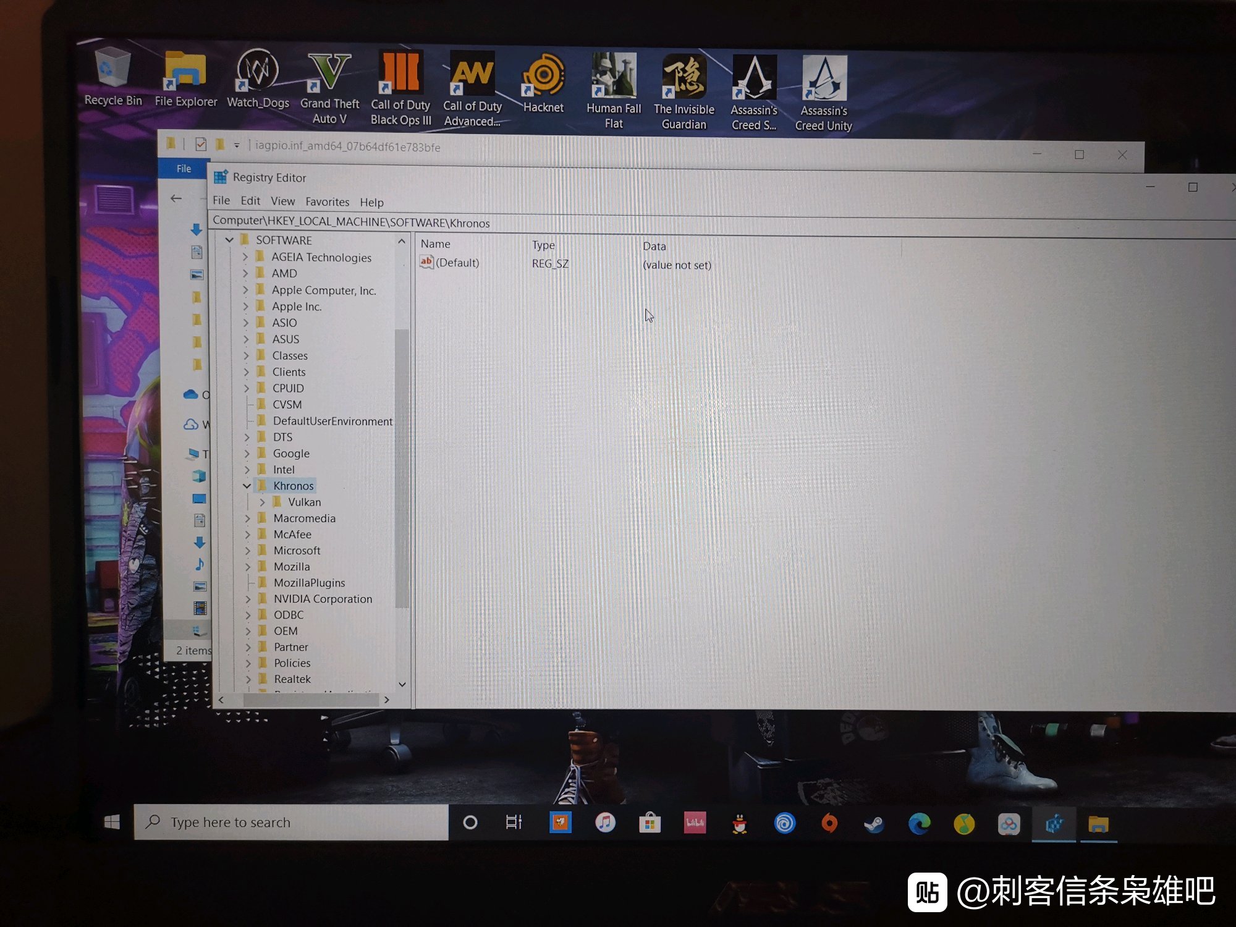1236x927 pixels.
Task: Toggle the checkmark icon in Explorer title bar
Action: click(201, 145)
